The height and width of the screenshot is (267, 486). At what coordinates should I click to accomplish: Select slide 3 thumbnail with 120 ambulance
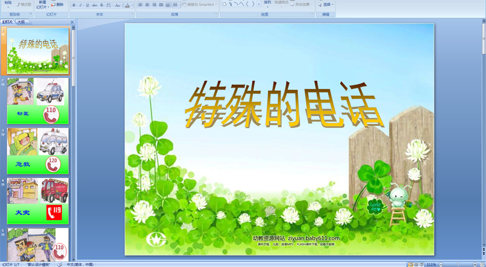pos(38,151)
